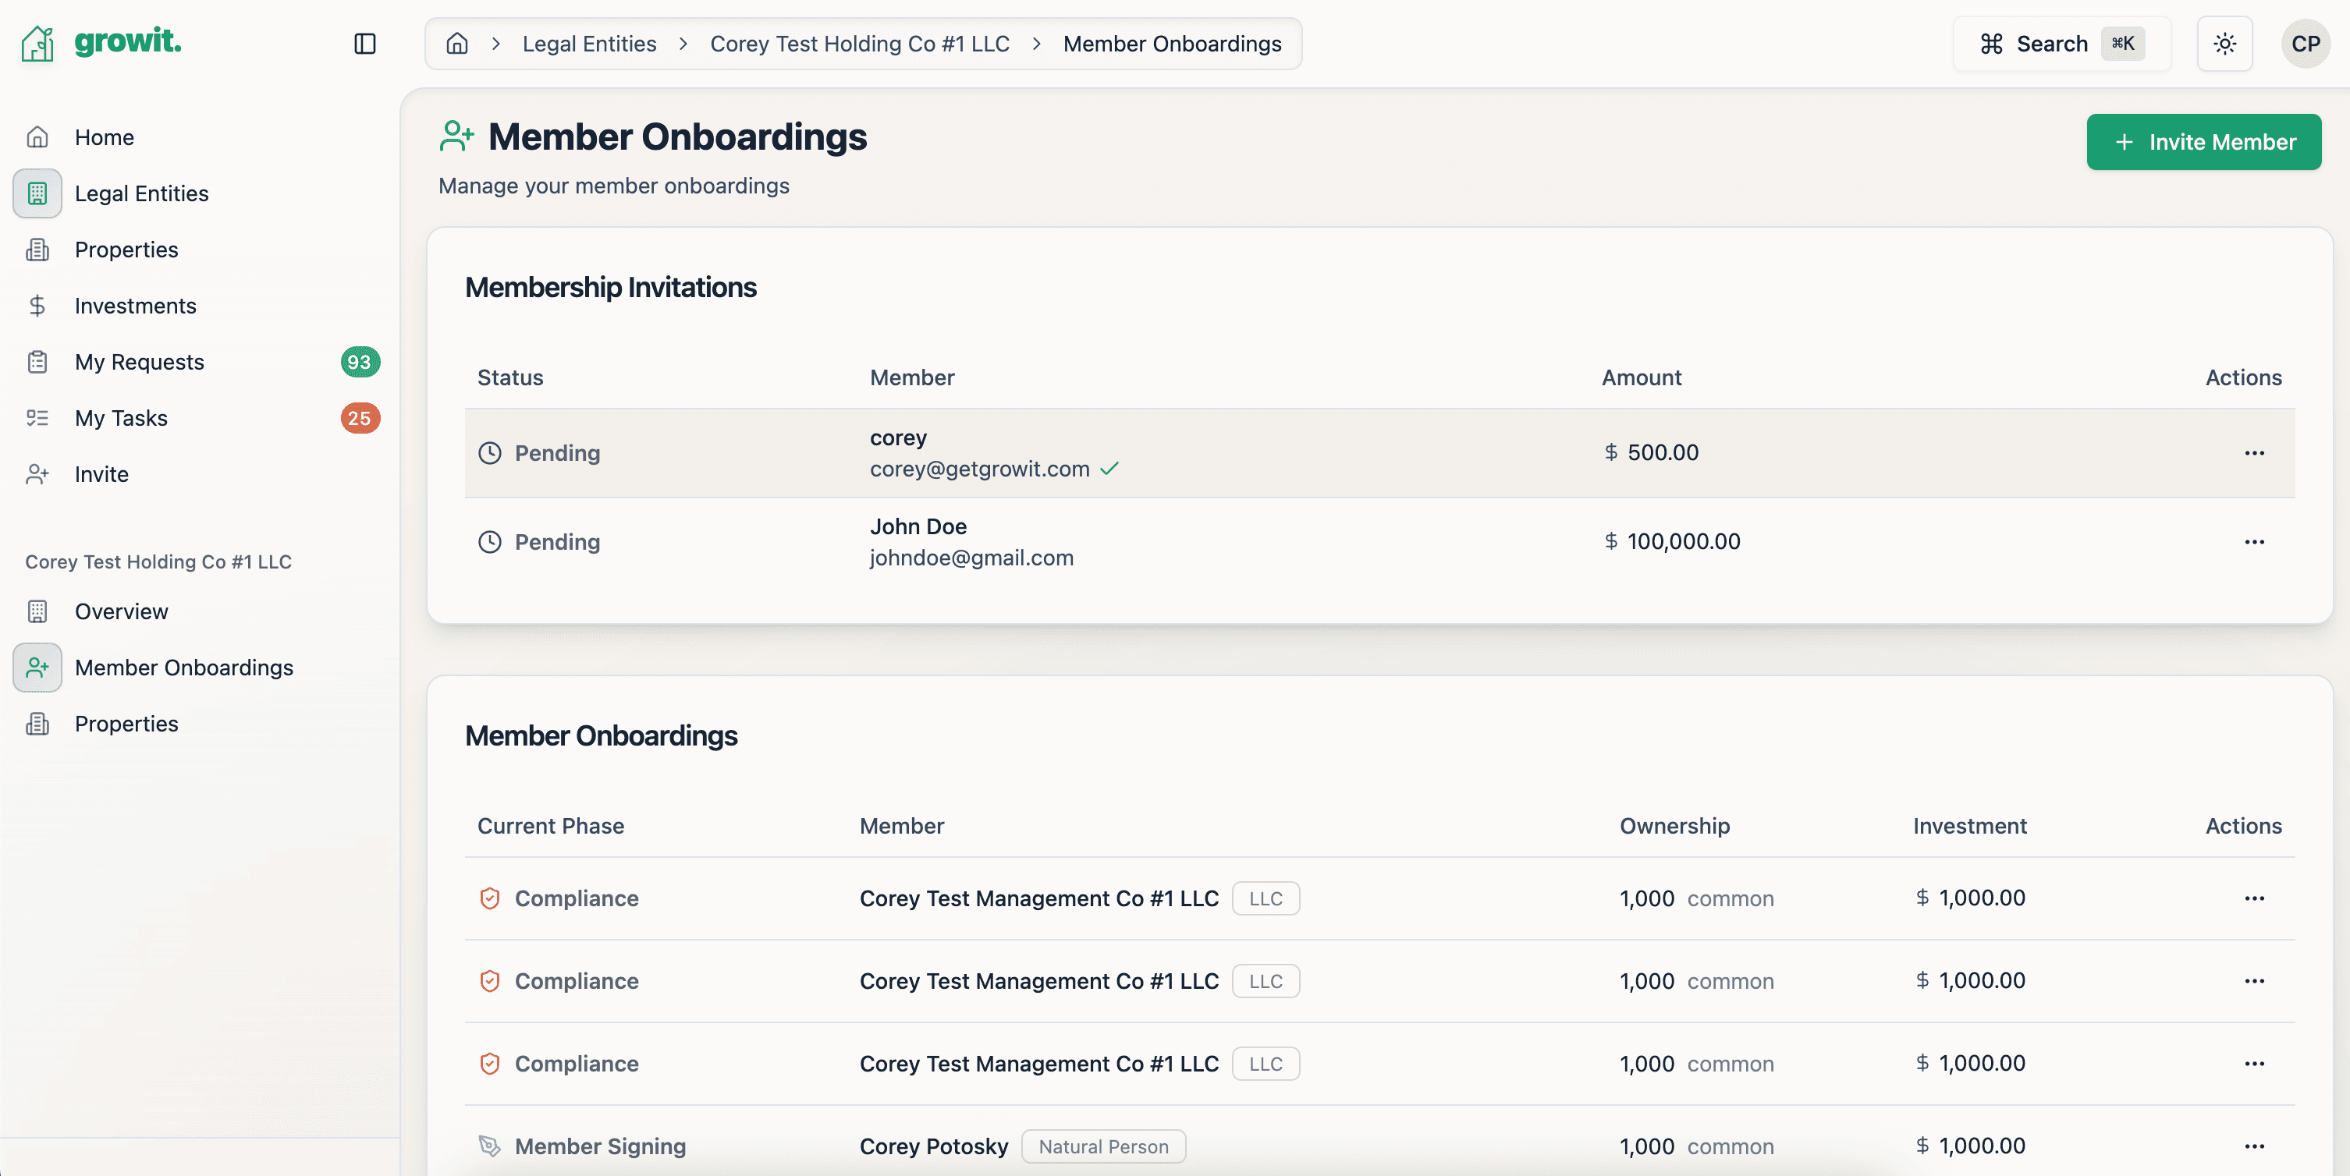Screen dimensions: 2350x1176
Task: Click the Properties building icon under the entity
Action: [37, 723]
